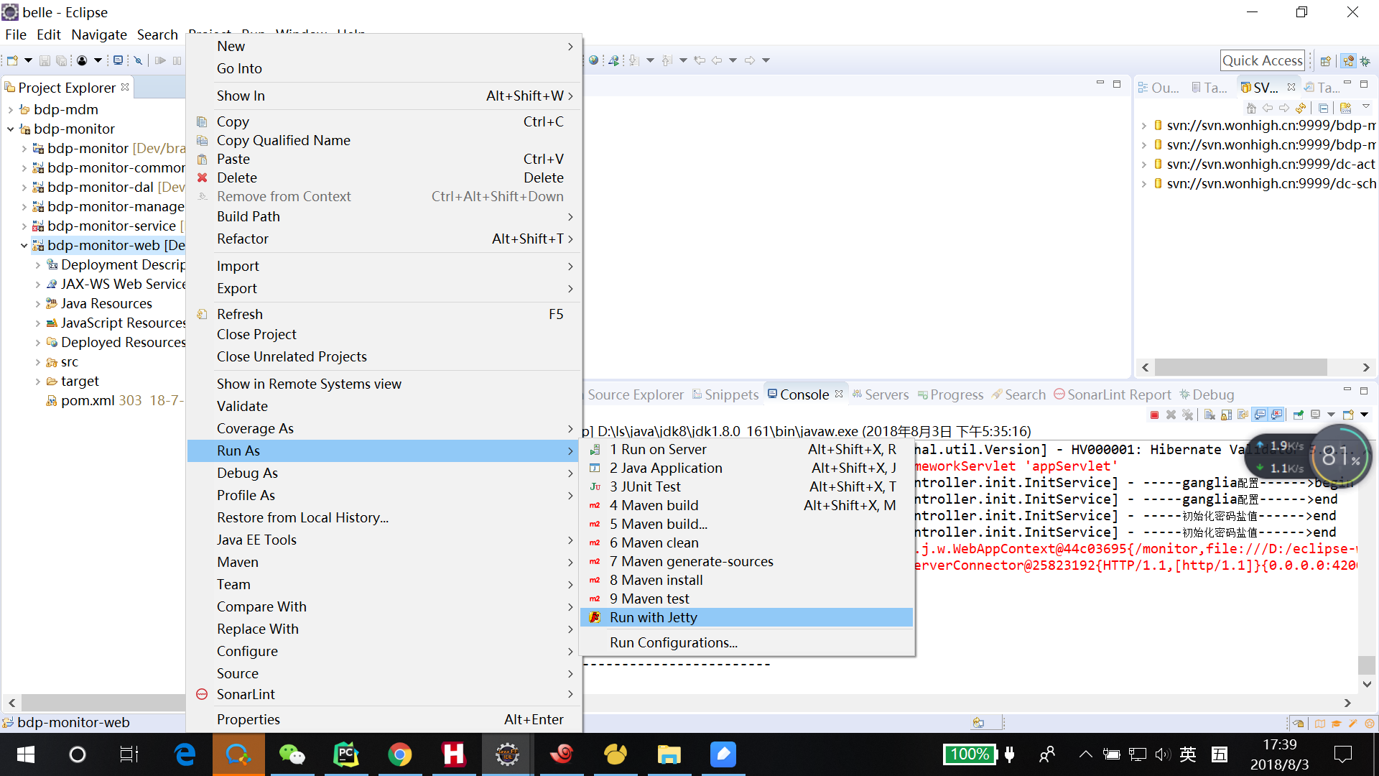This screenshot has width=1379, height=776.
Task: Select 1 Run on Server
Action: point(746,449)
